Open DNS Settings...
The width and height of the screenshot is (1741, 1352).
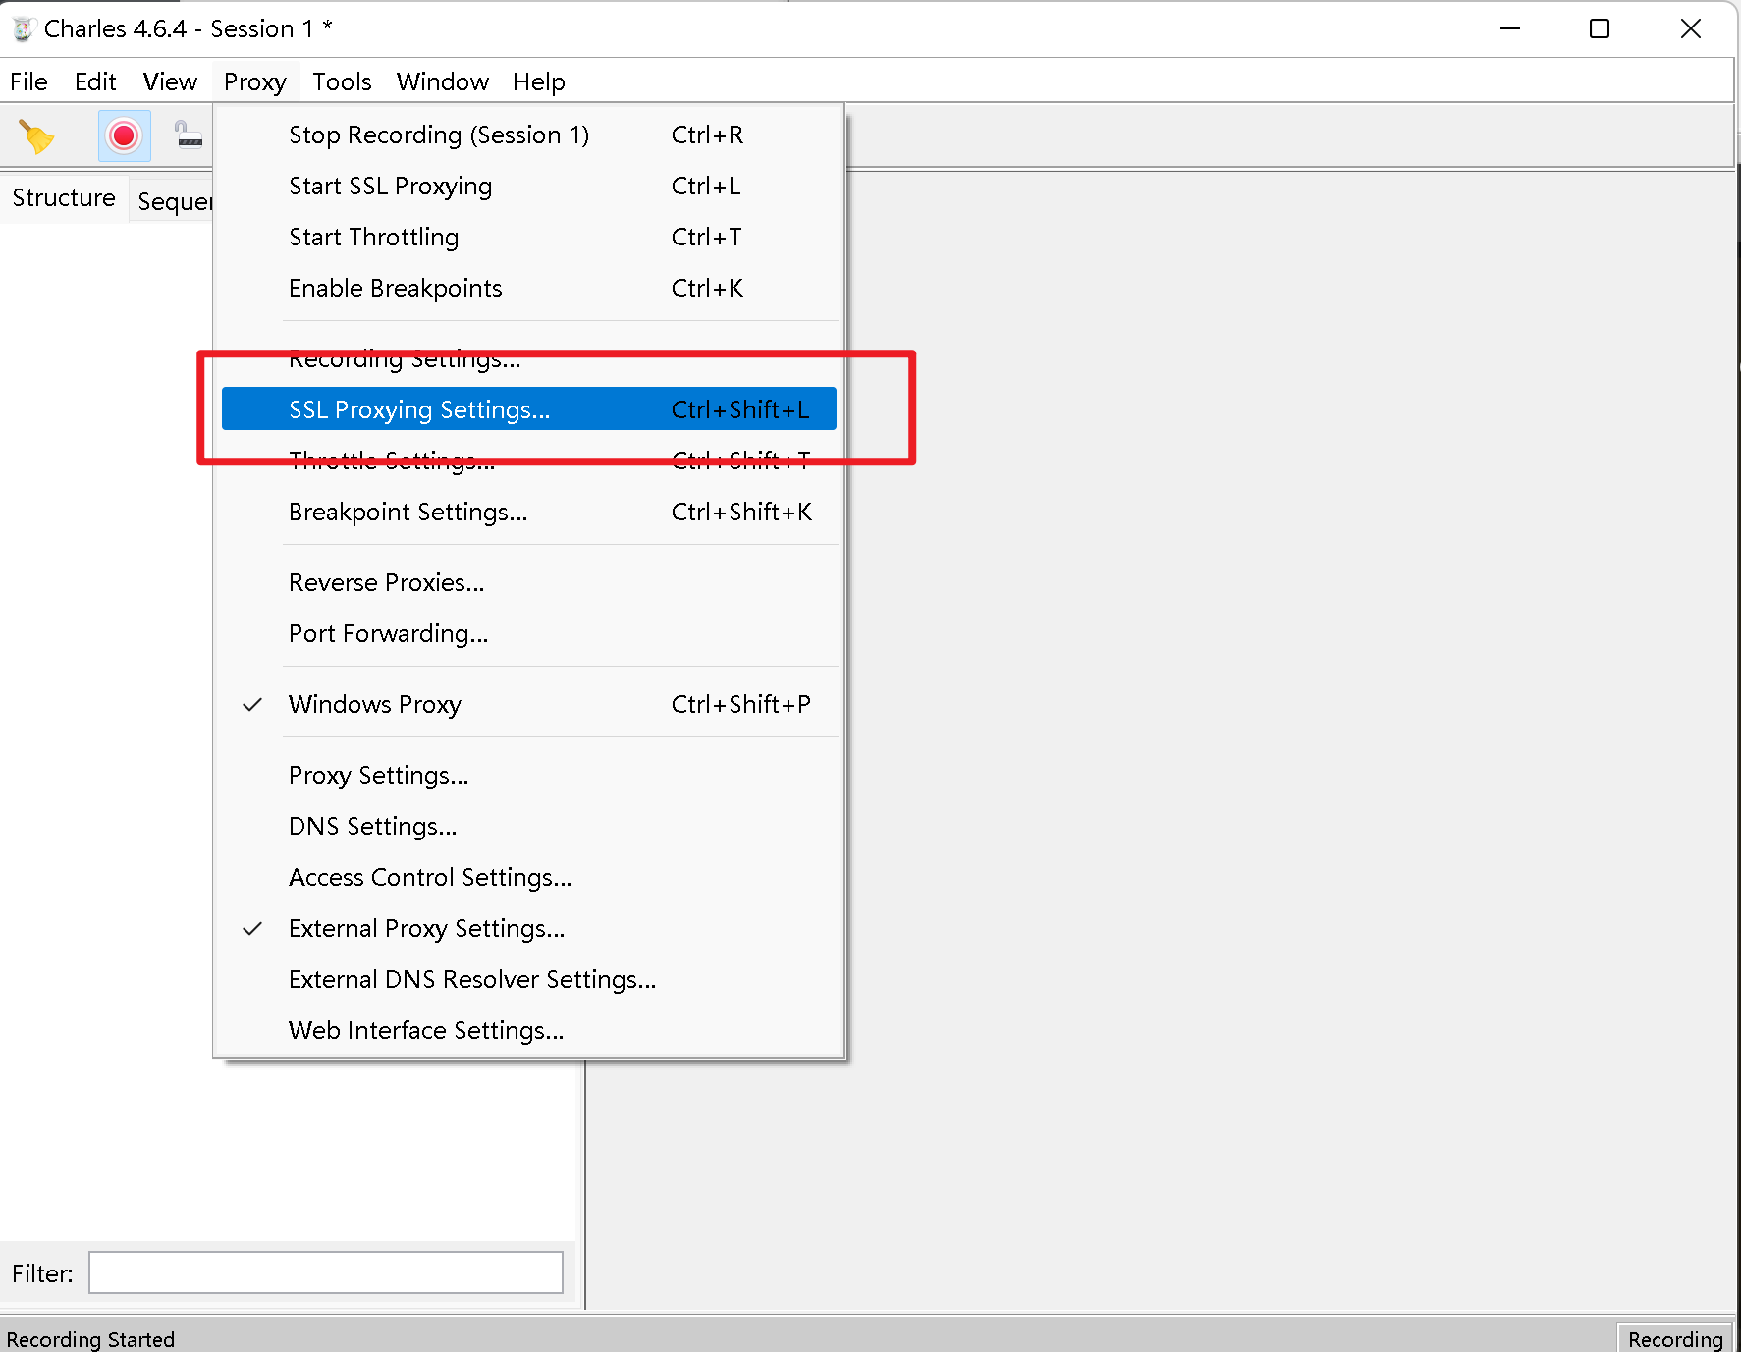pyautogui.click(x=529, y=826)
